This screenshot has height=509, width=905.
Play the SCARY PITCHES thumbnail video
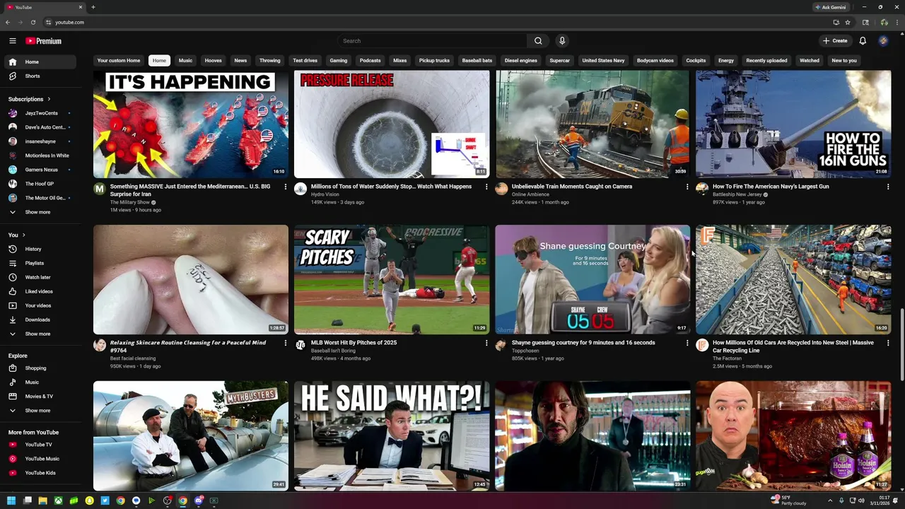click(x=392, y=279)
